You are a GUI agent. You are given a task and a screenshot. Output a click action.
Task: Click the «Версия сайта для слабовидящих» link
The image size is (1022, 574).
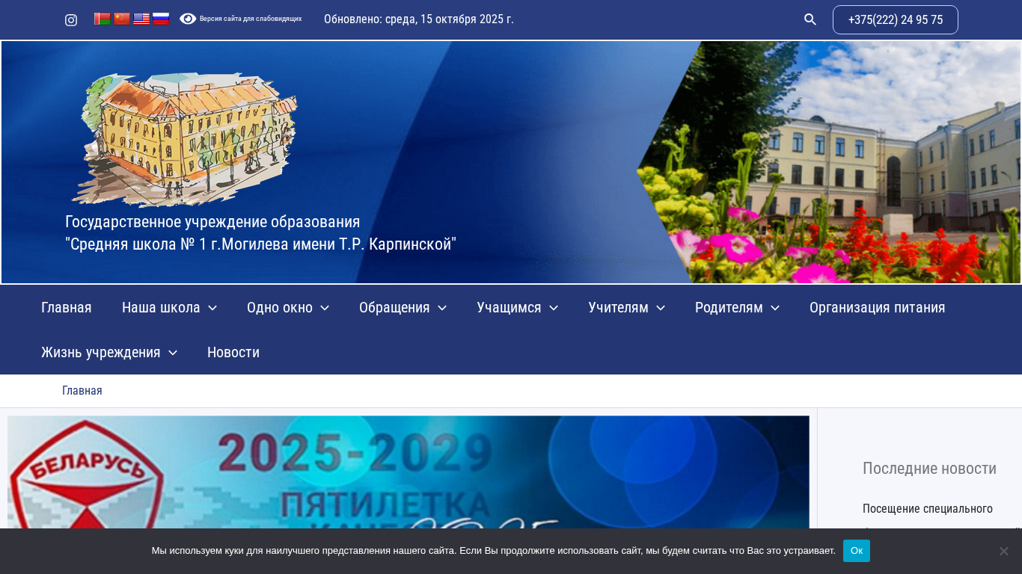[251, 19]
